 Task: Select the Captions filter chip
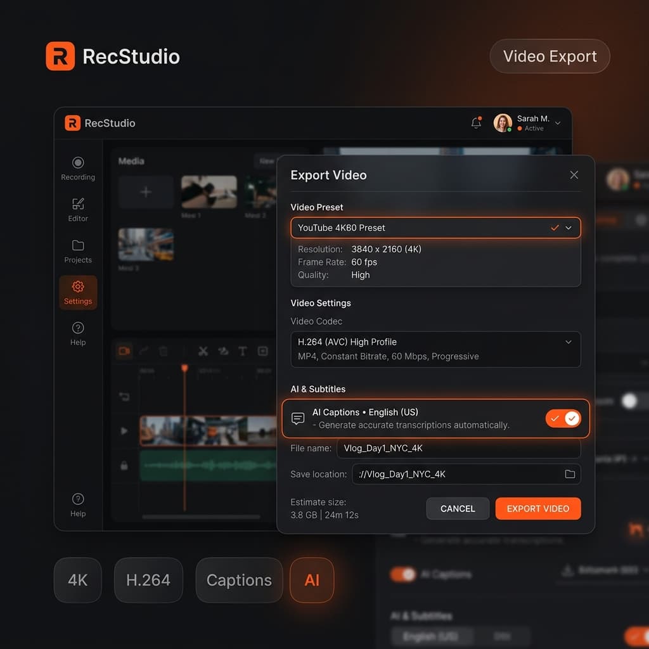239,580
